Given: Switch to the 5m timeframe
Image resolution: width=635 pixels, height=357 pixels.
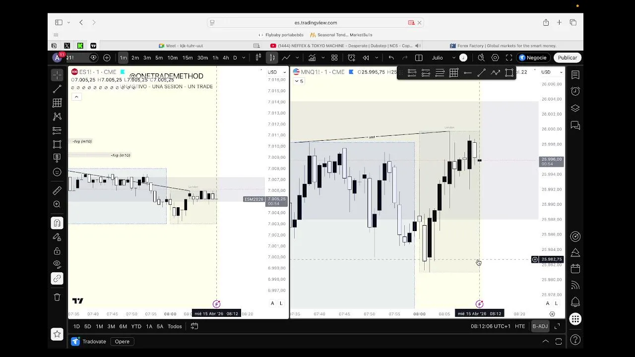Looking at the screenshot, I should (x=159, y=58).
